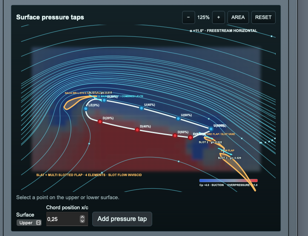
Task: Decrement chord position with down stepper arrow
Action: [x=82, y=221]
